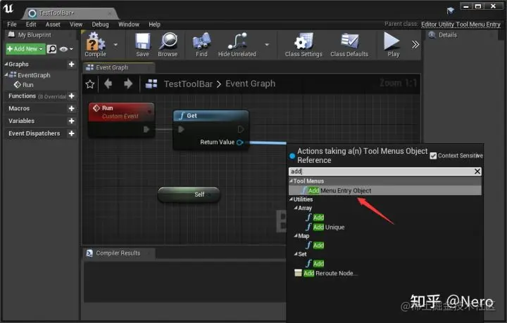Select the Compiler Results tab

[x=119, y=253]
